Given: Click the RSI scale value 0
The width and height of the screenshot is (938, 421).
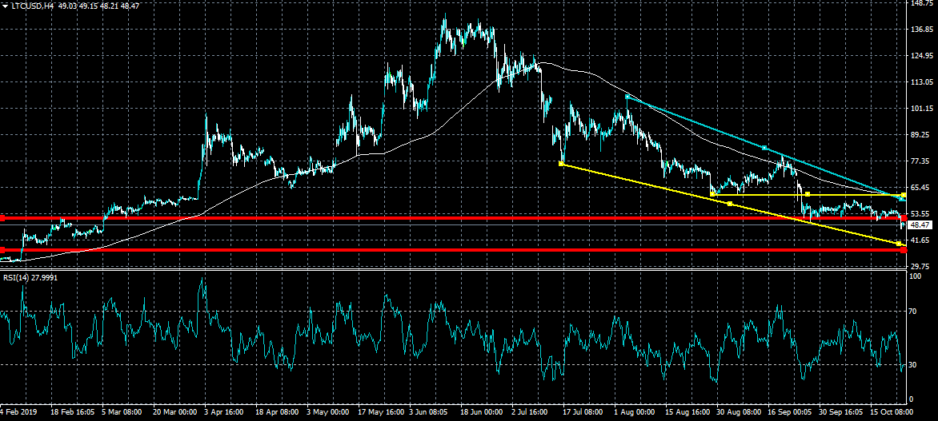Looking at the screenshot, I should 912,399.
